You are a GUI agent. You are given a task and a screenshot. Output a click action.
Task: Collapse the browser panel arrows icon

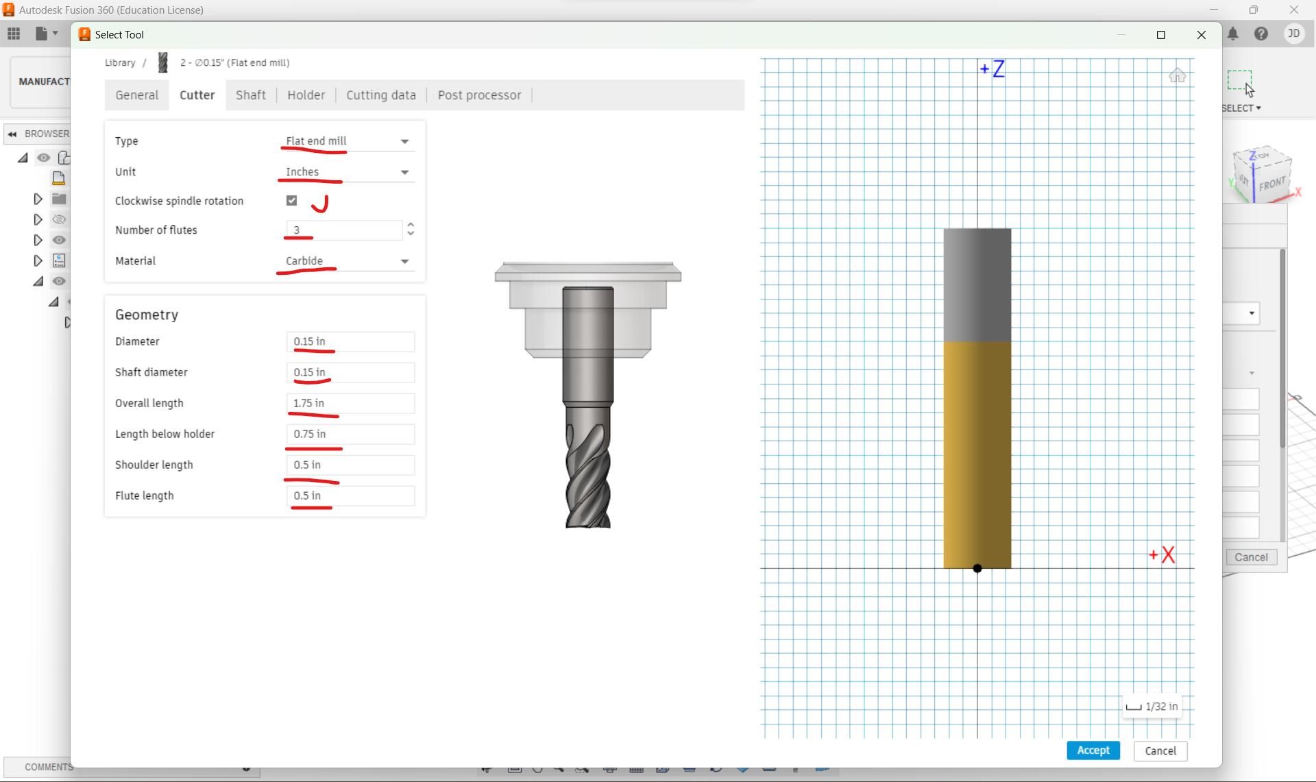coord(12,134)
